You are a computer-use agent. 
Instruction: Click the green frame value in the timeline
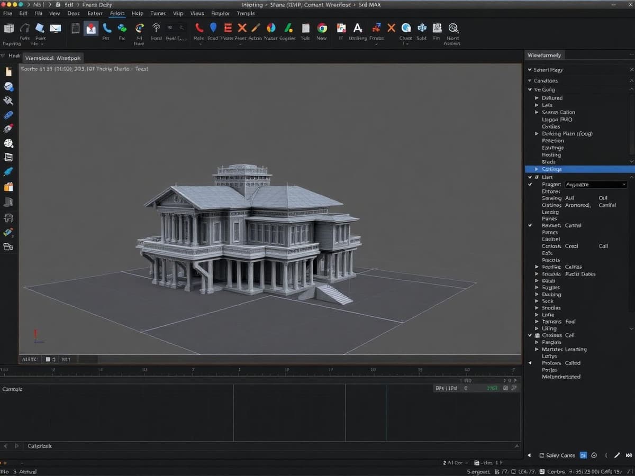(x=492, y=388)
